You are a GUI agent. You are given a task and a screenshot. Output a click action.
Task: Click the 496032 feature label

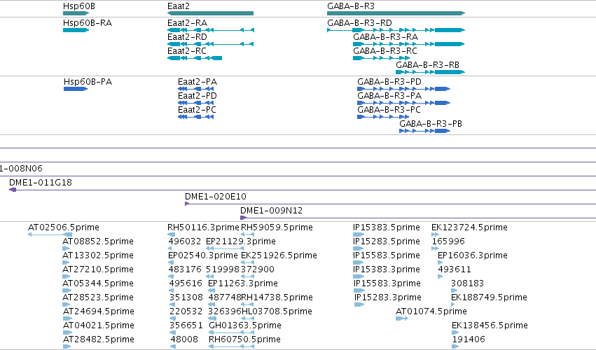185,241
